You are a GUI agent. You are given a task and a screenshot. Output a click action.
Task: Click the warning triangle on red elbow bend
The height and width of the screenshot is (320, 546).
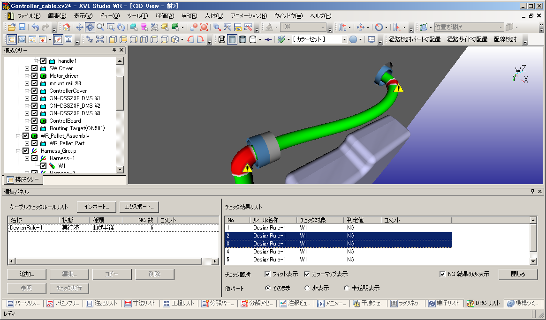tap(247, 169)
